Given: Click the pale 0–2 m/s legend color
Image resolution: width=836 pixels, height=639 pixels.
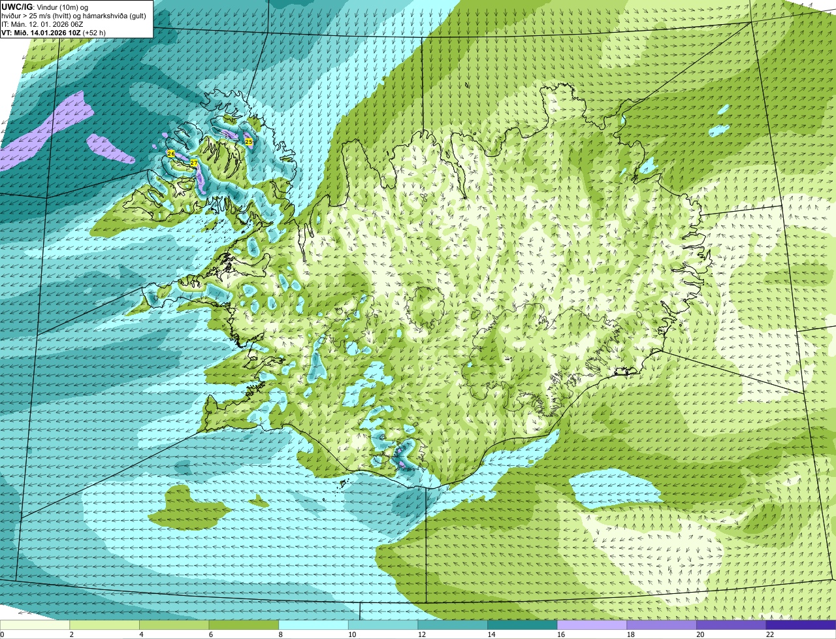Looking at the screenshot, I should pyautogui.click(x=35, y=625).
